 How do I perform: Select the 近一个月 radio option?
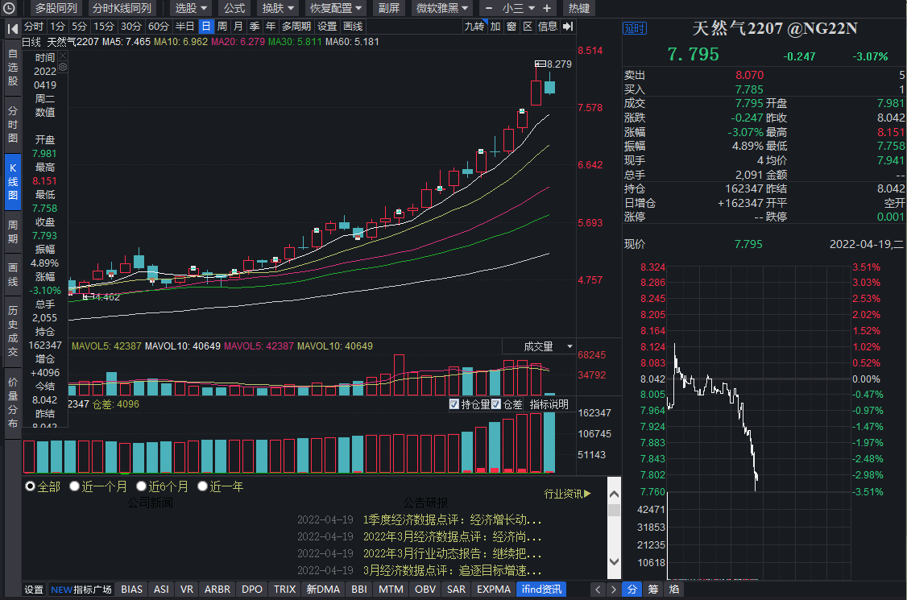coord(75,486)
